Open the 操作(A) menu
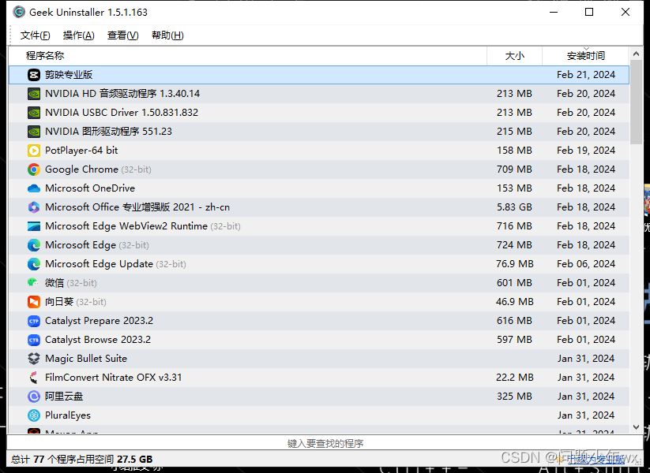This screenshot has width=650, height=473. 79,35
